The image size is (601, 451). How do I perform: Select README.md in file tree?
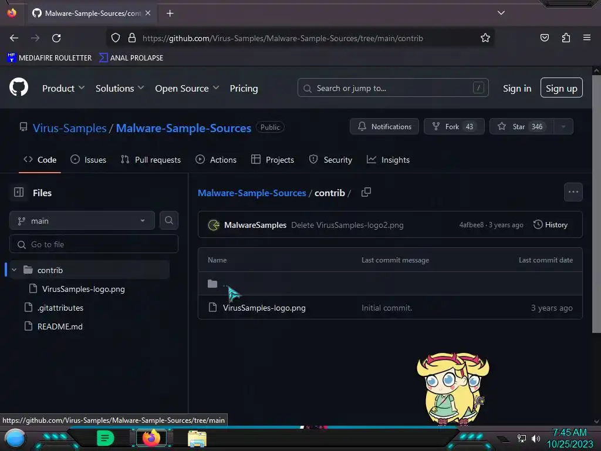60,327
